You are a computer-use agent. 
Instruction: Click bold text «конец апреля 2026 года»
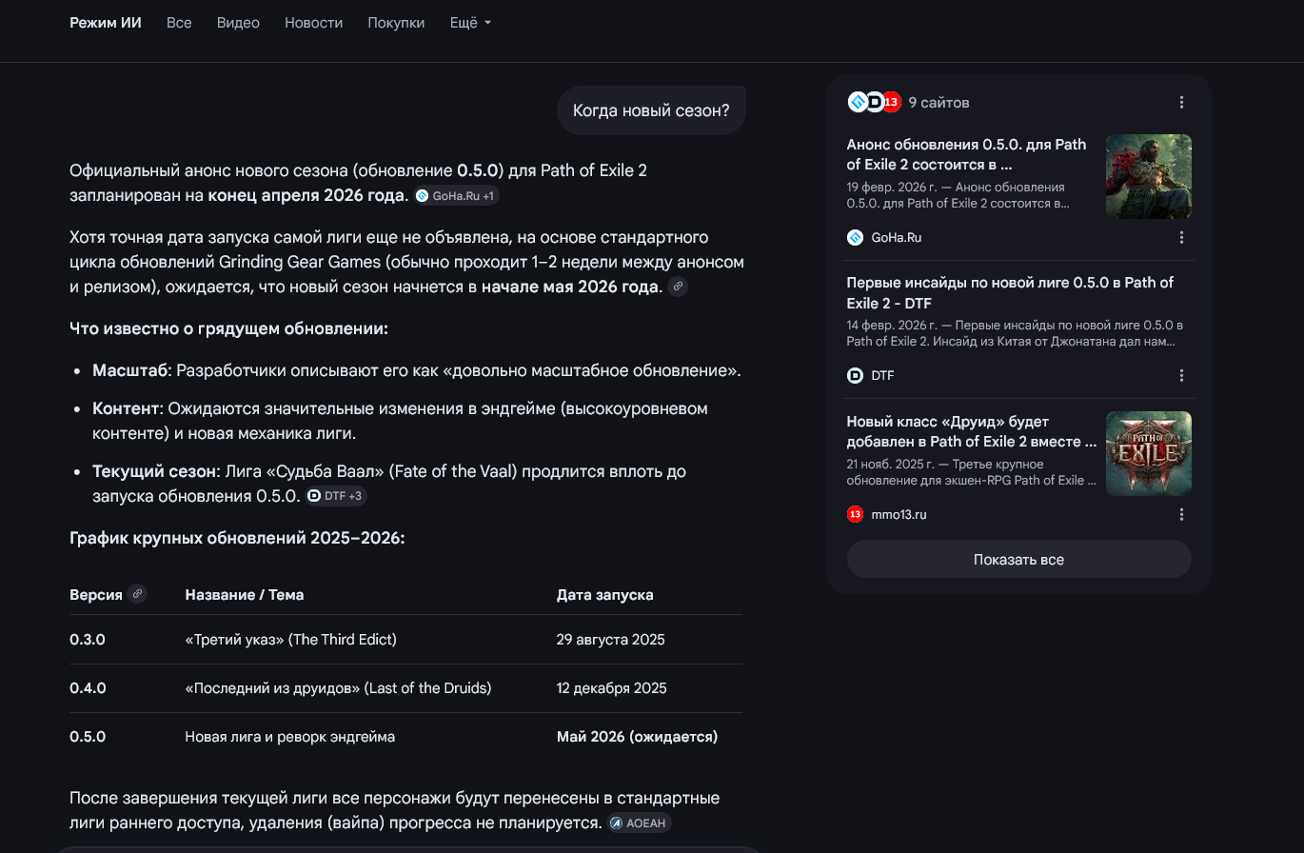tap(306, 195)
